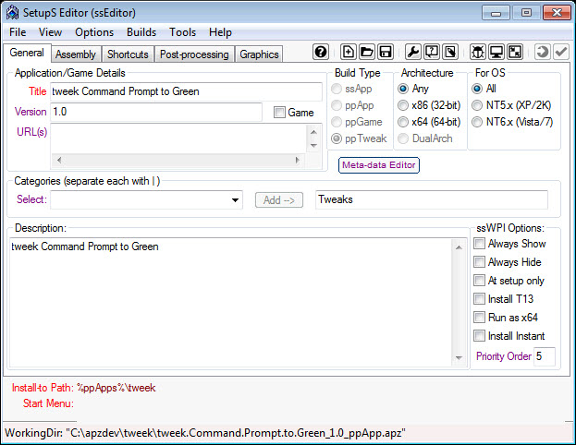Click the checkmark toolbar icon

(561, 52)
